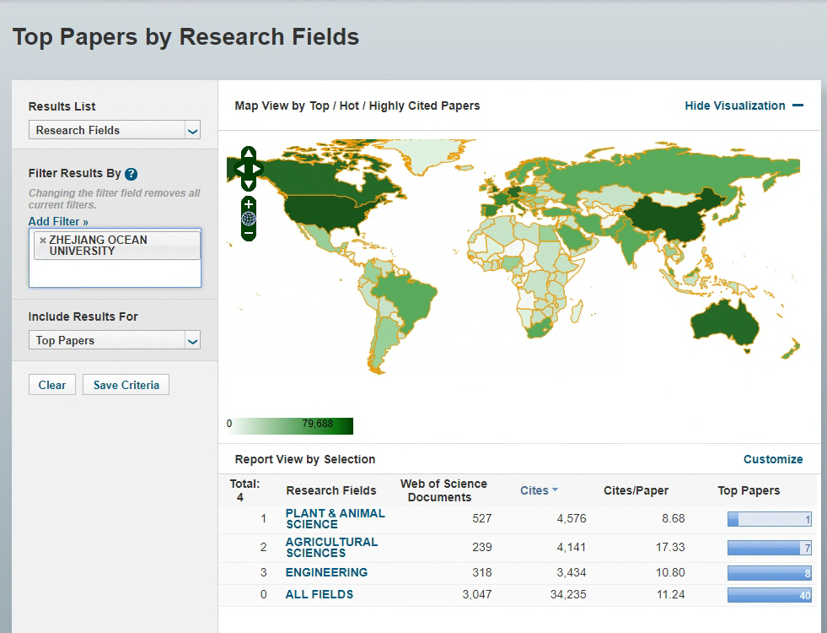Click Engineering top papers bar
Screen dimensions: 827x633
coord(769,573)
